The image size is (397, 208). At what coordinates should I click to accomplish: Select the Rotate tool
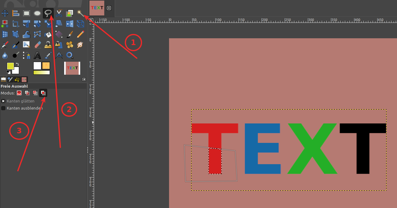click(x=37, y=24)
